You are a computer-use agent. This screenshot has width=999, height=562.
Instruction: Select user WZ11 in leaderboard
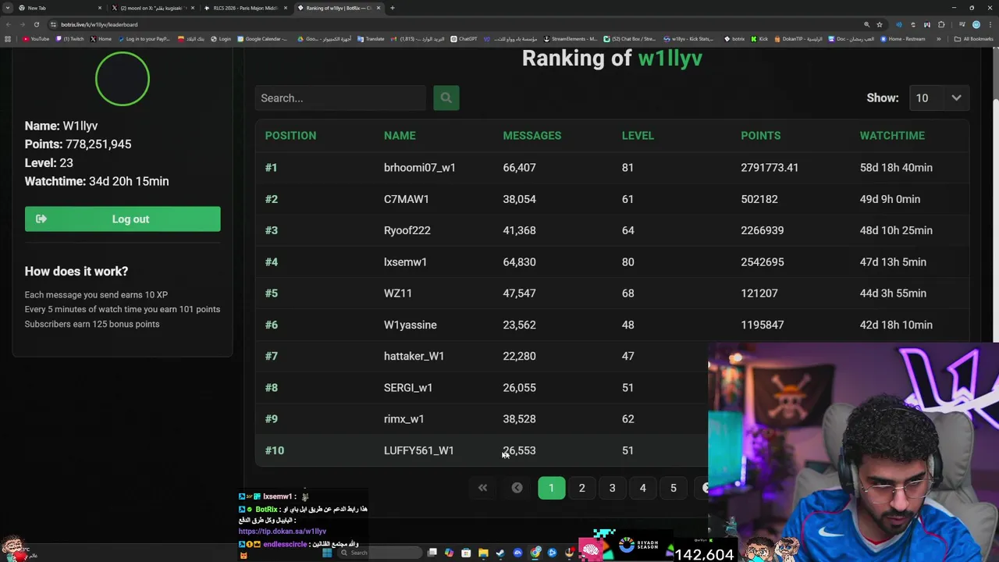(397, 293)
